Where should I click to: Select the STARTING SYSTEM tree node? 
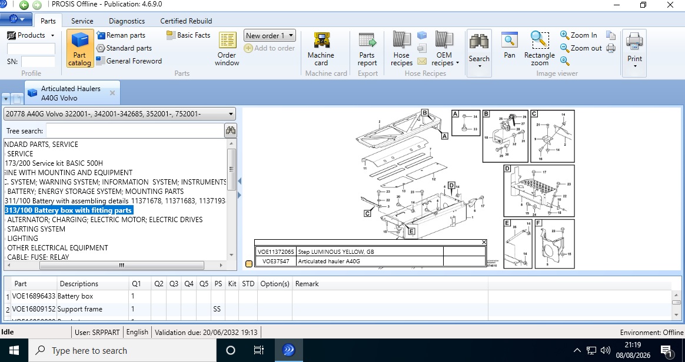tap(36, 229)
